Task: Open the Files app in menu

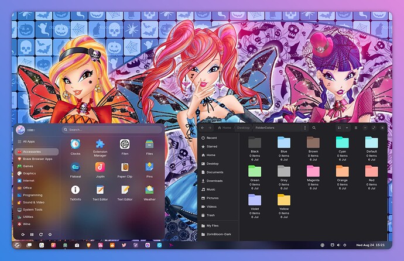Action: [x=149, y=147]
